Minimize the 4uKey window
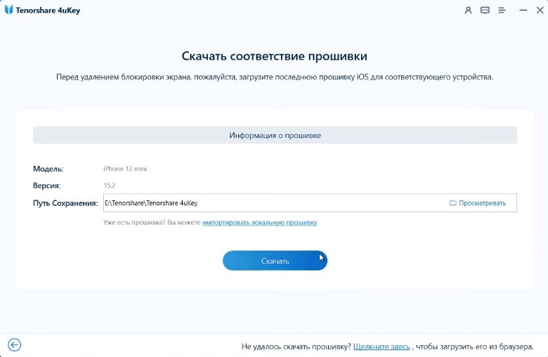The image size is (548, 357). [x=521, y=11]
